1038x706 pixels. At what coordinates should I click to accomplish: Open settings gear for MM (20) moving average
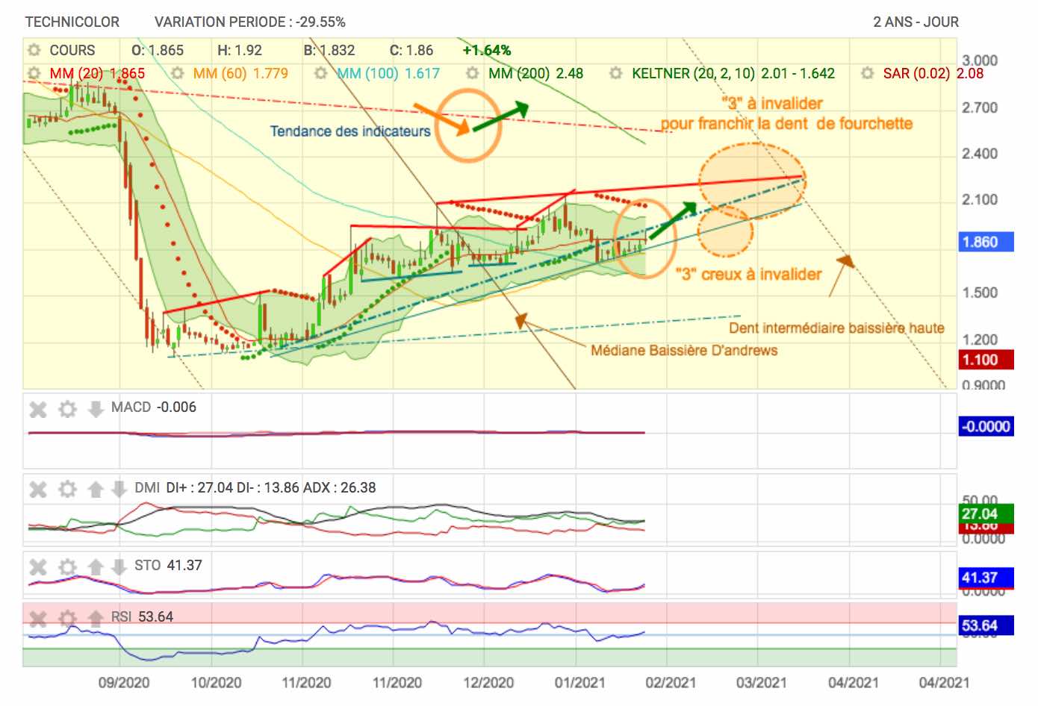34,74
